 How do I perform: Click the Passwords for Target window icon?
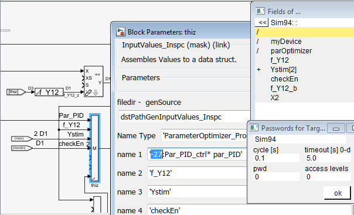[x=254, y=128]
